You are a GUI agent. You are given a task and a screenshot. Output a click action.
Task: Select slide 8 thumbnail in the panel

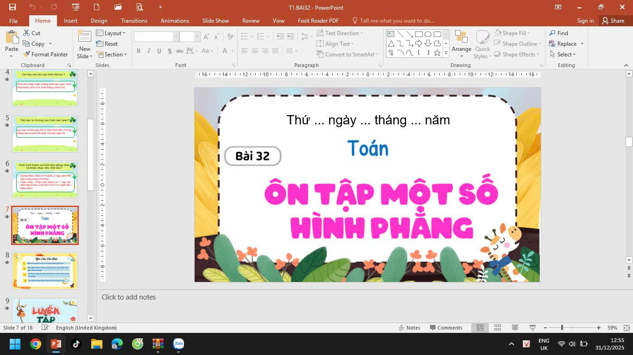(x=45, y=271)
